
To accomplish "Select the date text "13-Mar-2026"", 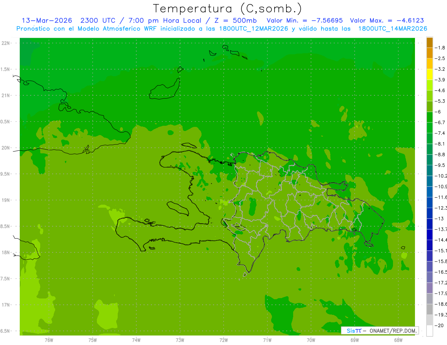I will coord(47,20).
